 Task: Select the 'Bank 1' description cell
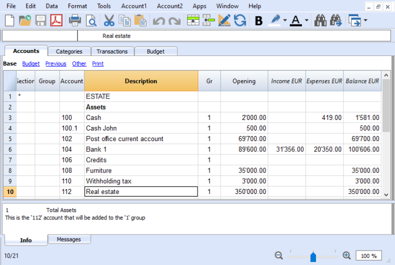[x=141, y=149]
